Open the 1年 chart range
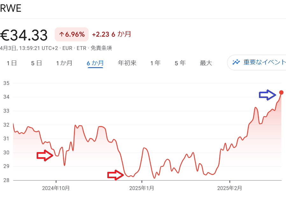Screen dimensions: 286x197 155,63
